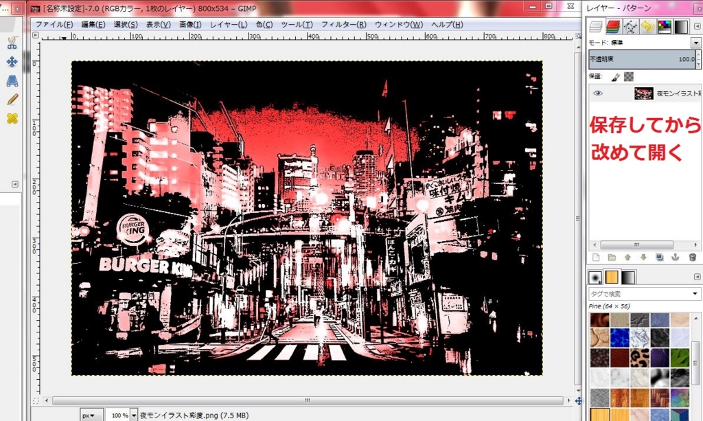Open the 編集(E) menu
Viewport: 703px width, 421px height.
pos(93,25)
